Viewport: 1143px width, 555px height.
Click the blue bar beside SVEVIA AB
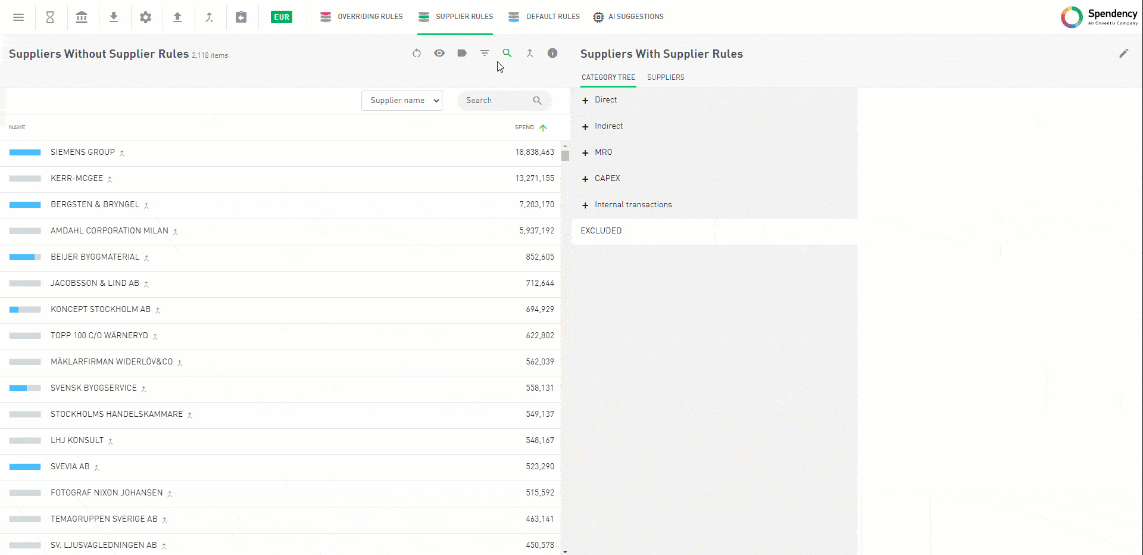click(x=25, y=467)
